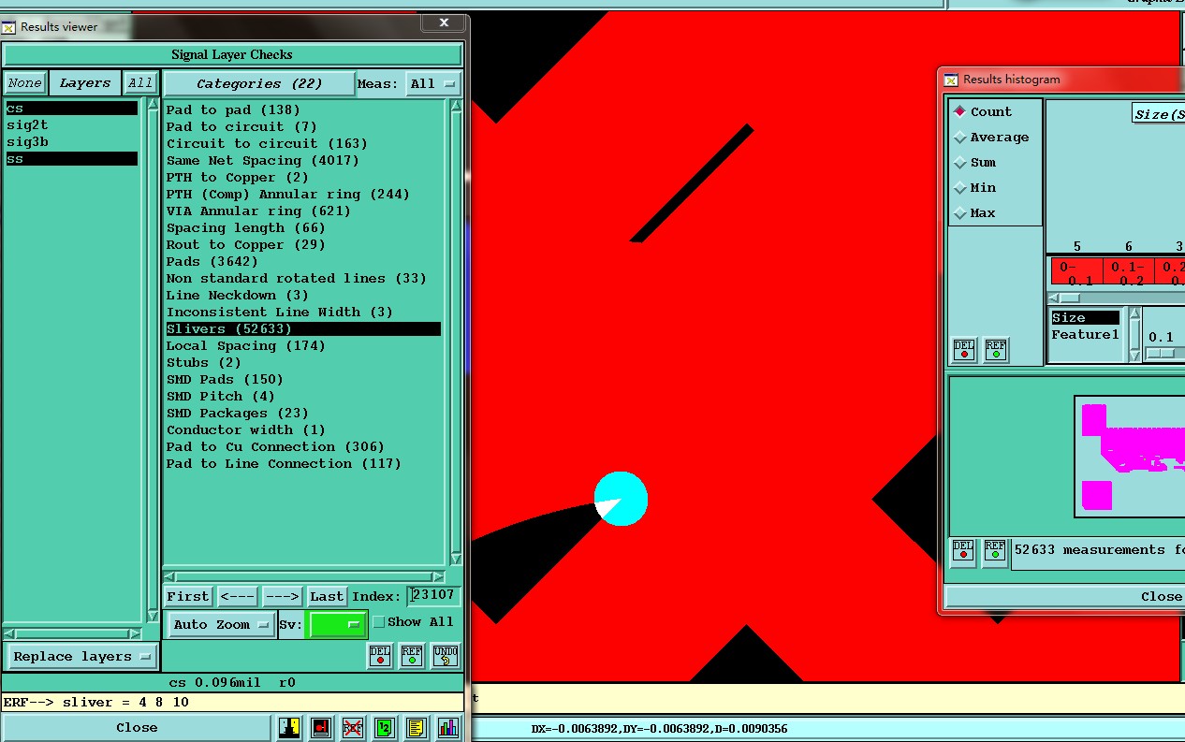This screenshot has width=1185, height=742.
Task: Open the Auto Zoom dropdown
Action: 222,624
